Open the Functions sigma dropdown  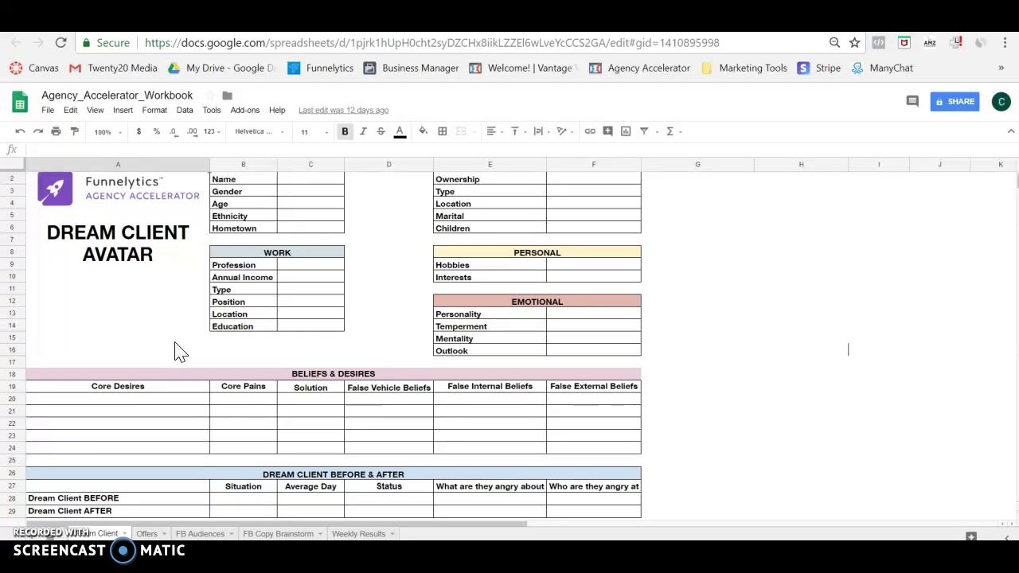[673, 131]
